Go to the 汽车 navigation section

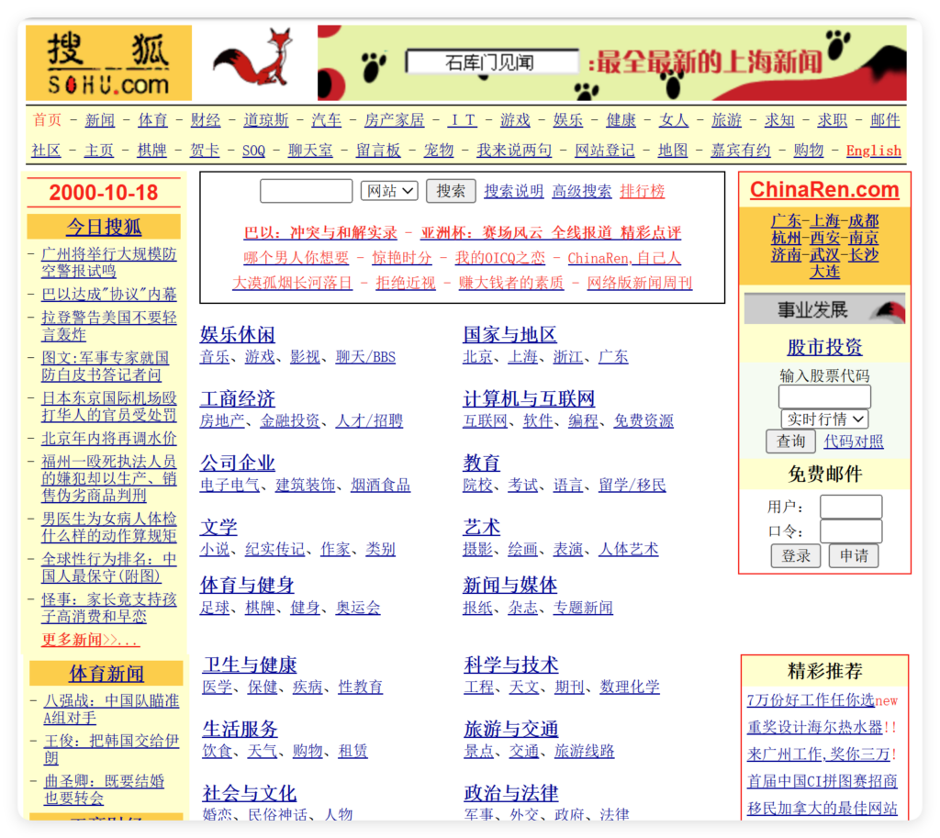coord(326,120)
